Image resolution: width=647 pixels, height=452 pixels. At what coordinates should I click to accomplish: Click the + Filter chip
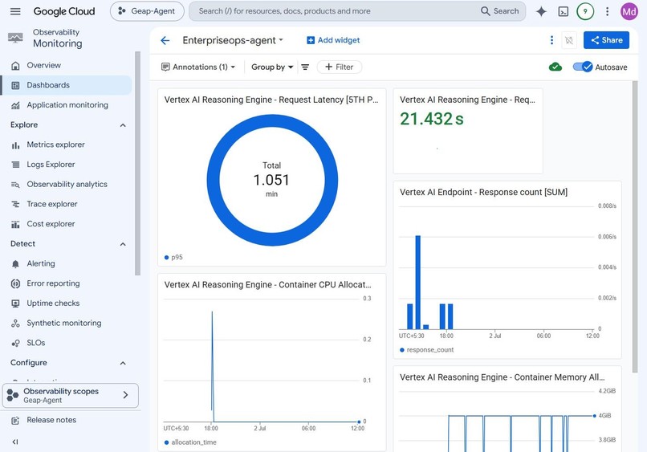pos(340,67)
